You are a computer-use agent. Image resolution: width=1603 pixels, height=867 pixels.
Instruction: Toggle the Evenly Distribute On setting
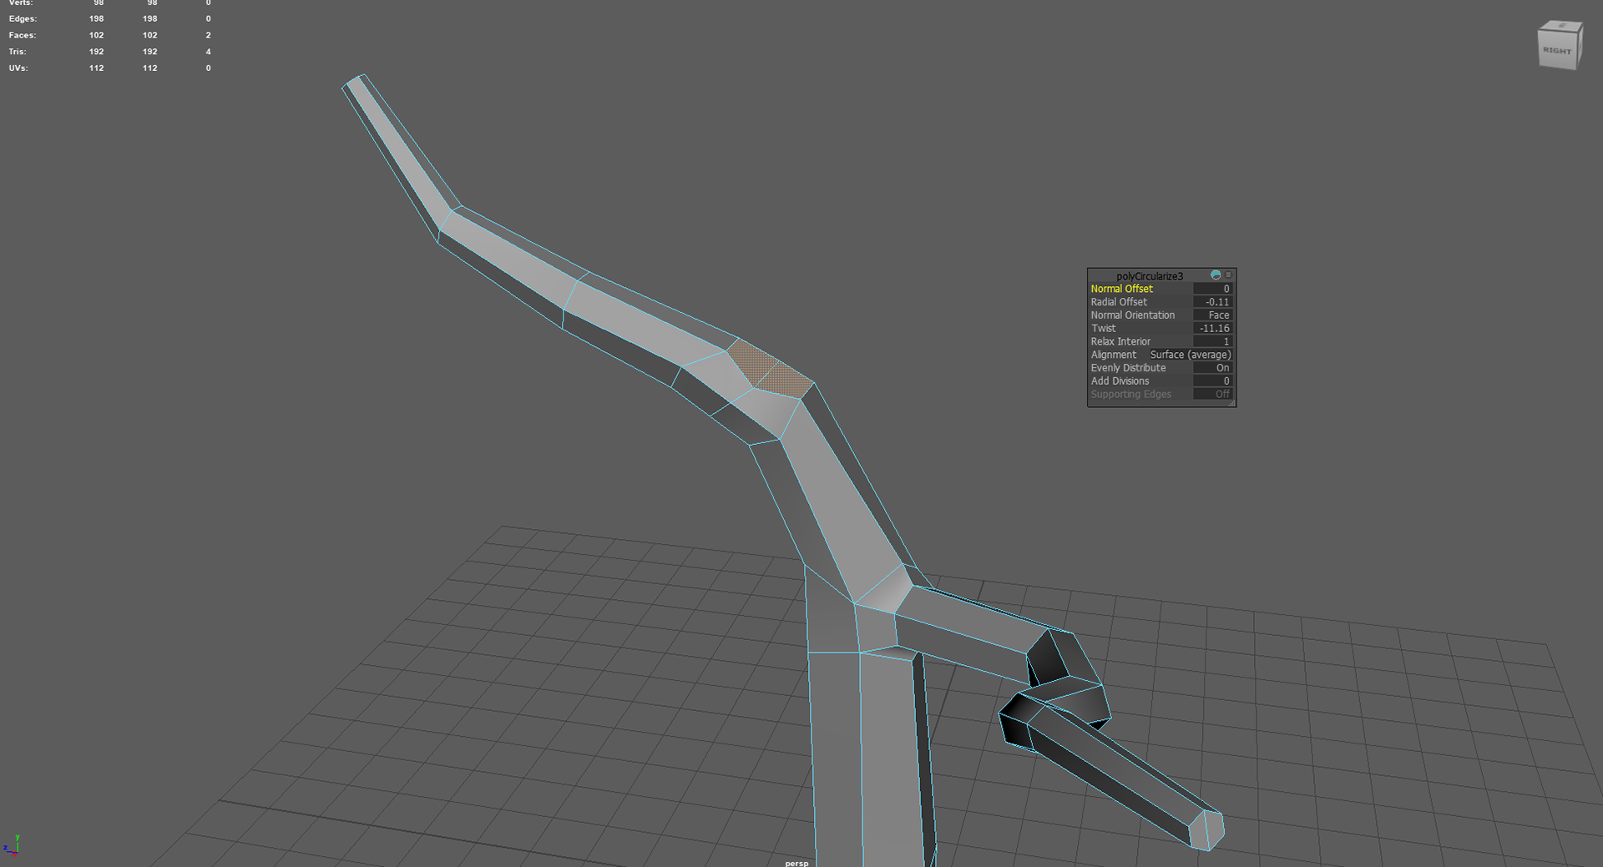pyautogui.click(x=1213, y=368)
